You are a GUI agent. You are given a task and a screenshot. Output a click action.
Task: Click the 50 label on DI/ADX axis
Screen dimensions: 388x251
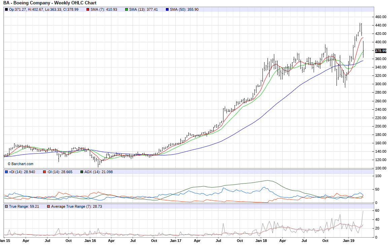[x=377, y=190]
